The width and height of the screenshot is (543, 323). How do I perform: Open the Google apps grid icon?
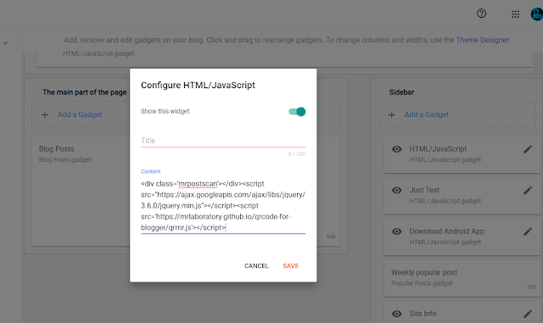[x=515, y=14]
